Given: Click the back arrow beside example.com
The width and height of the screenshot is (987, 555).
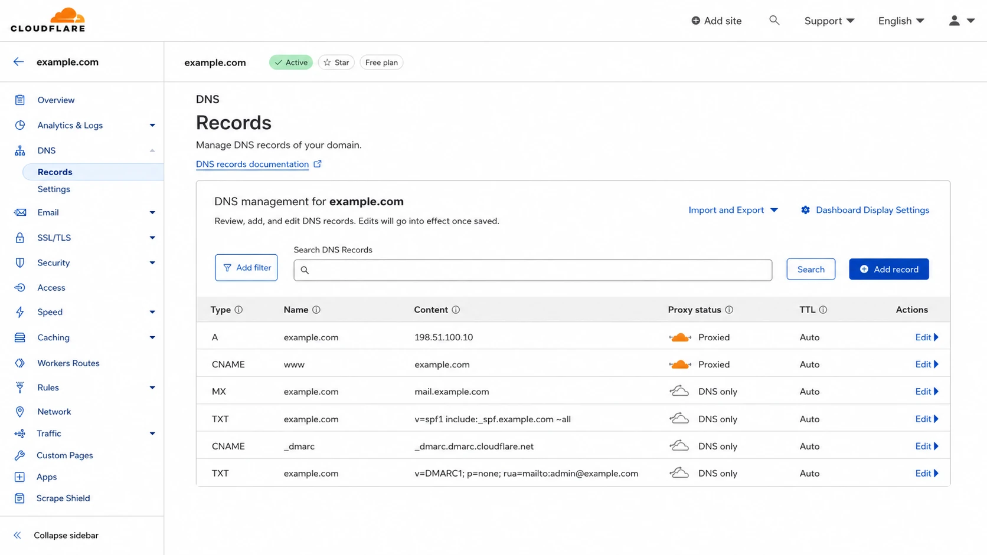Looking at the screenshot, I should click(x=19, y=62).
